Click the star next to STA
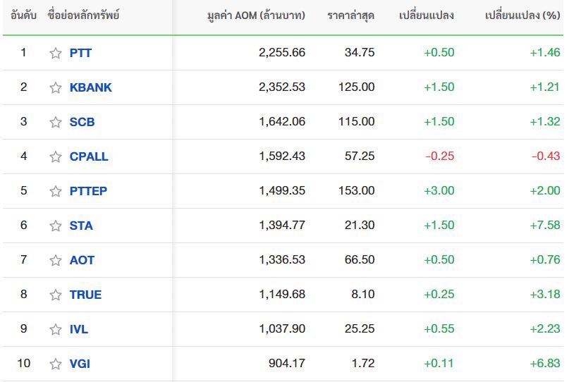The width and height of the screenshot is (581, 382). tap(56, 226)
